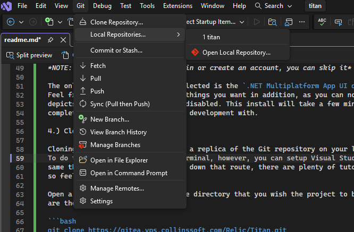
Task: Click Pull in the Git menu
Action: [x=96, y=79]
